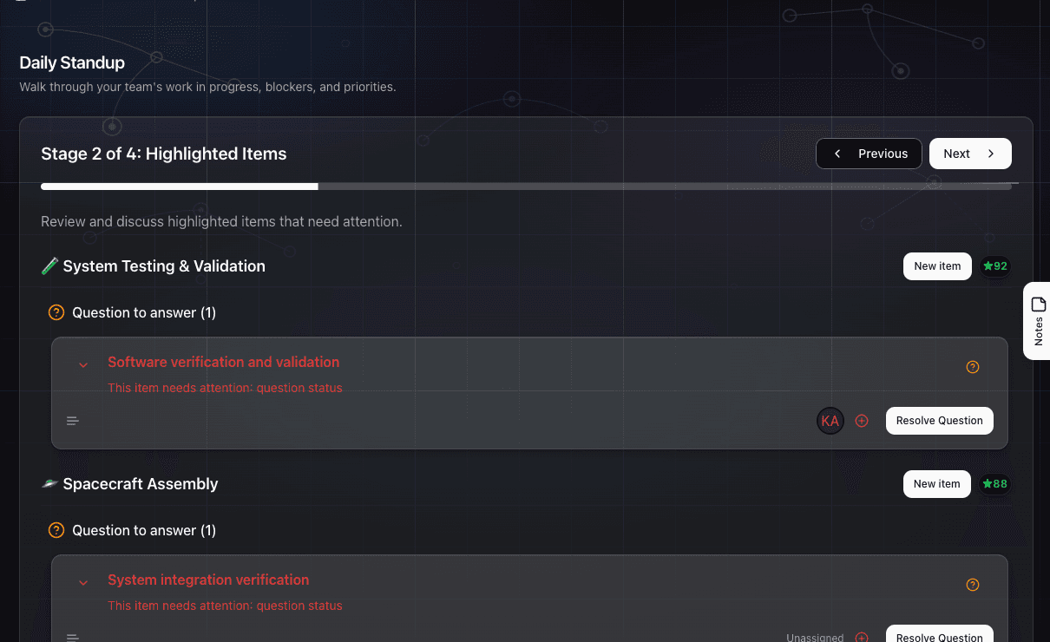1050x642 pixels.
Task: Click the description lines icon in Software verification card
Action: 73,422
